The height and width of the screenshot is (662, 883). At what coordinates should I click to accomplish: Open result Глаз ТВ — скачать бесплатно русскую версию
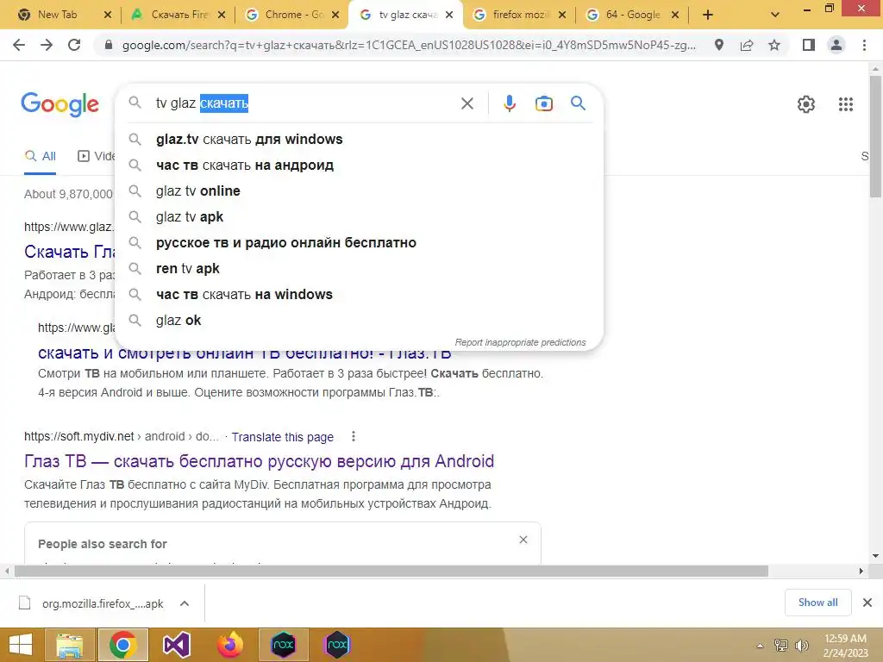tap(259, 461)
